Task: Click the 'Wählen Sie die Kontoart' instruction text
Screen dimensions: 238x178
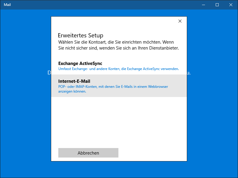Action: (118, 45)
